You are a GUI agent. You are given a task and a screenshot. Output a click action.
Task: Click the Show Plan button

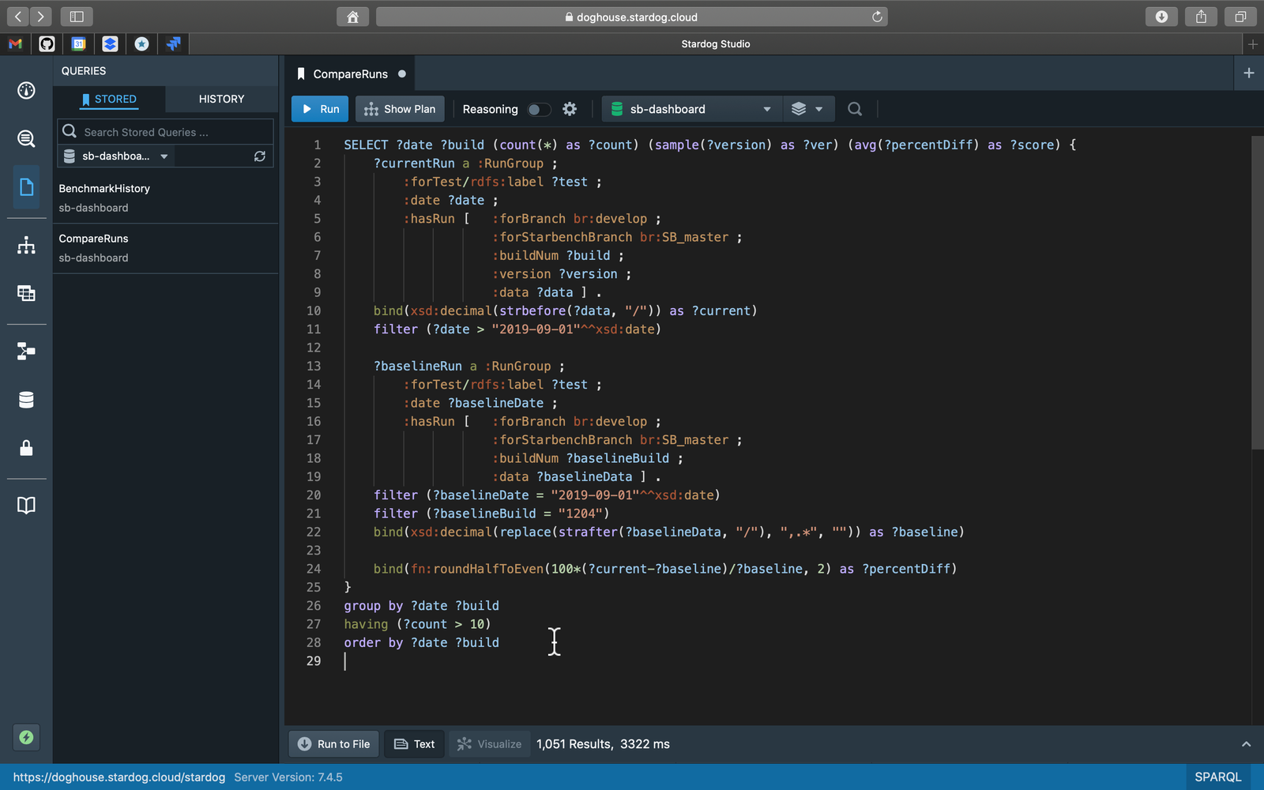[x=400, y=109]
